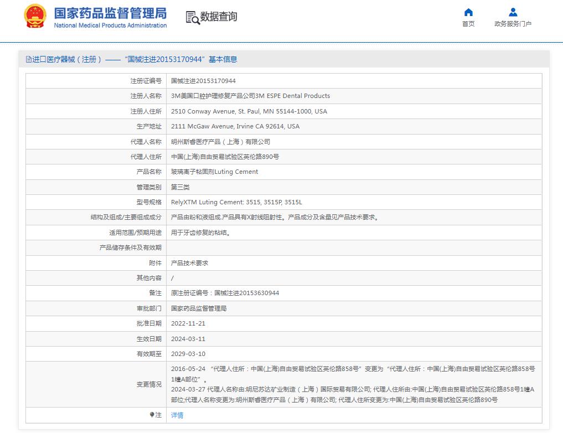Select intended use 用于牙齿修复的粘结

tap(201, 233)
